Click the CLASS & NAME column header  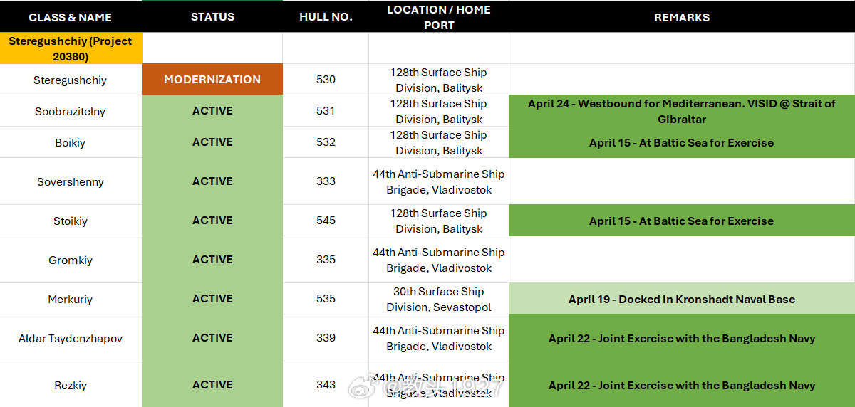pyautogui.click(x=71, y=17)
